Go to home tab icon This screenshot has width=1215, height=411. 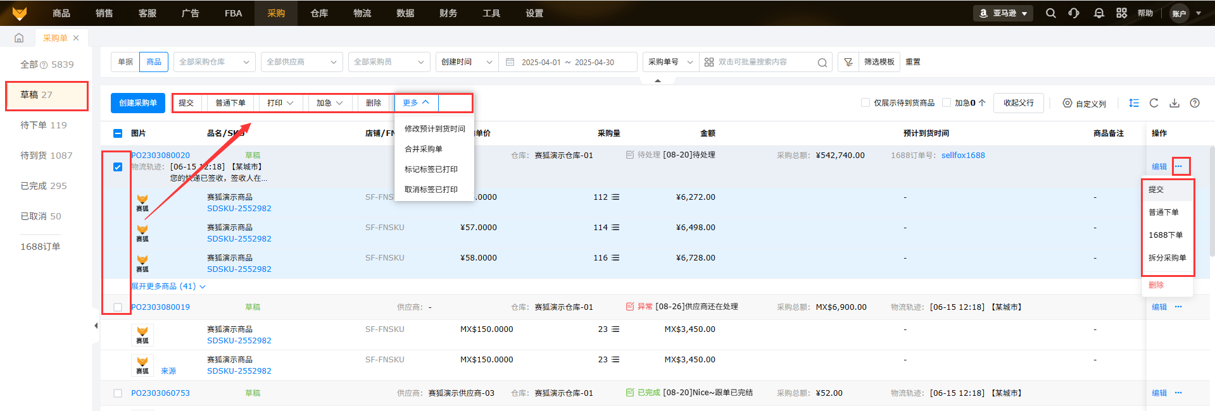pyautogui.click(x=19, y=38)
